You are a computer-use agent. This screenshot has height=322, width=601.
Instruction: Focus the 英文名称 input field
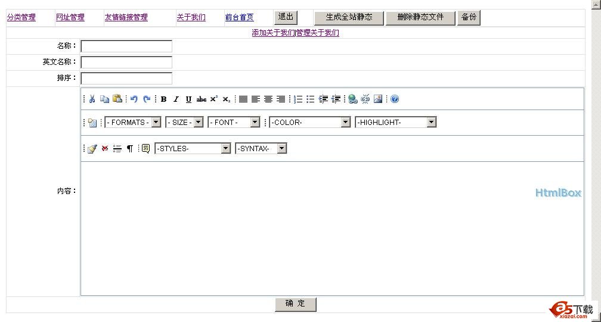[x=126, y=62]
